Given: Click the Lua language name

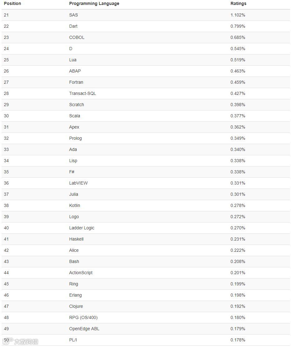Looking at the screenshot, I should (x=72, y=60).
